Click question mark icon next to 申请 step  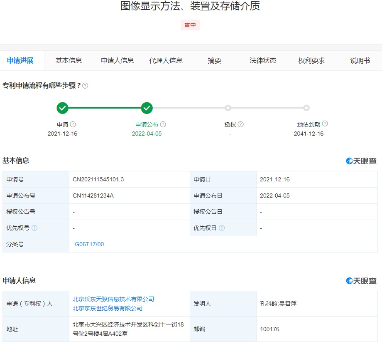click(x=73, y=124)
